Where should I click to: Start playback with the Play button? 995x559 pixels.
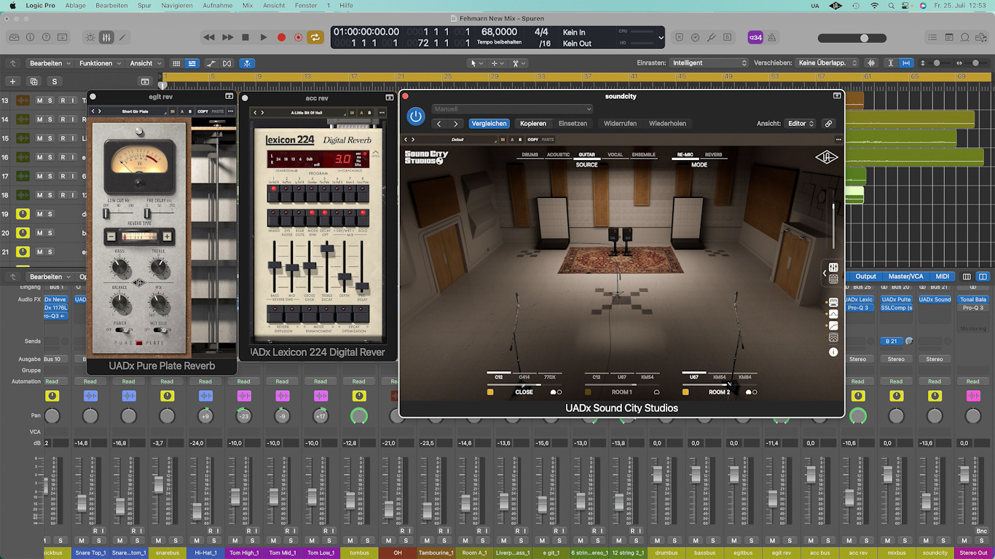click(x=264, y=37)
